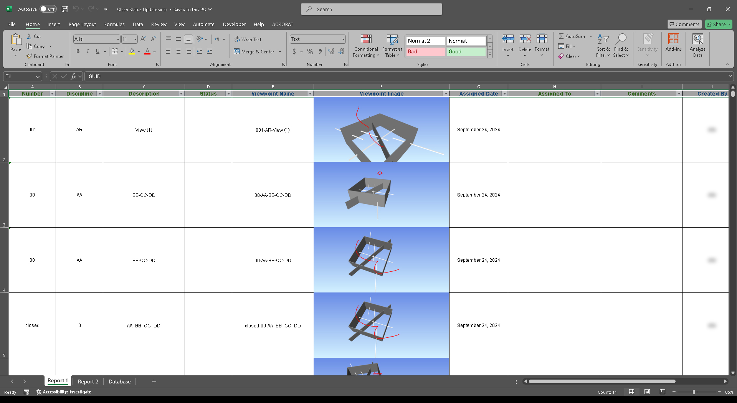Viewport: 737px width, 403px height.
Task: Switch to Normal view in status bar
Action: 631,392
